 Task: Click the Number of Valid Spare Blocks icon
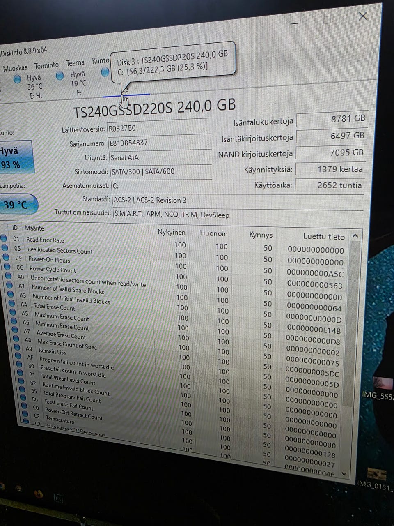point(10,285)
